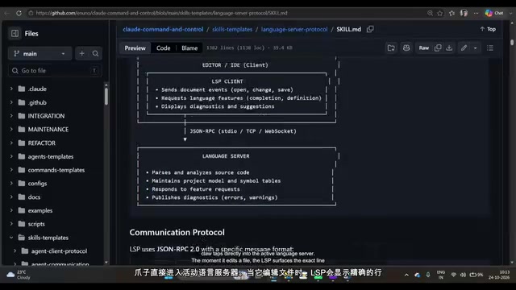Click the Communication Protocol heading
This screenshot has height=290, width=516.
[177, 232]
